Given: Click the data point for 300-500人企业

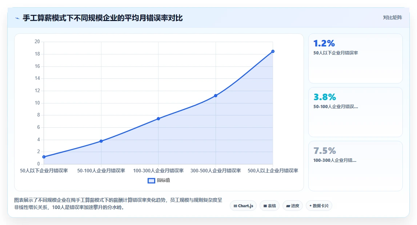Looking at the screenshot, I should (216, 95).
